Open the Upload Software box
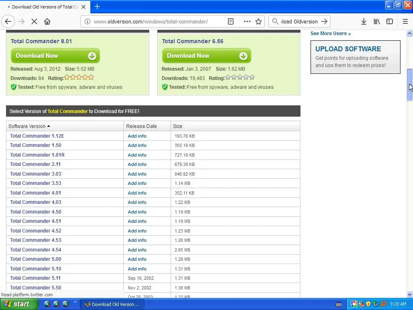The width and height of the screenshot is (413, 310). click(x=355, y=57)
